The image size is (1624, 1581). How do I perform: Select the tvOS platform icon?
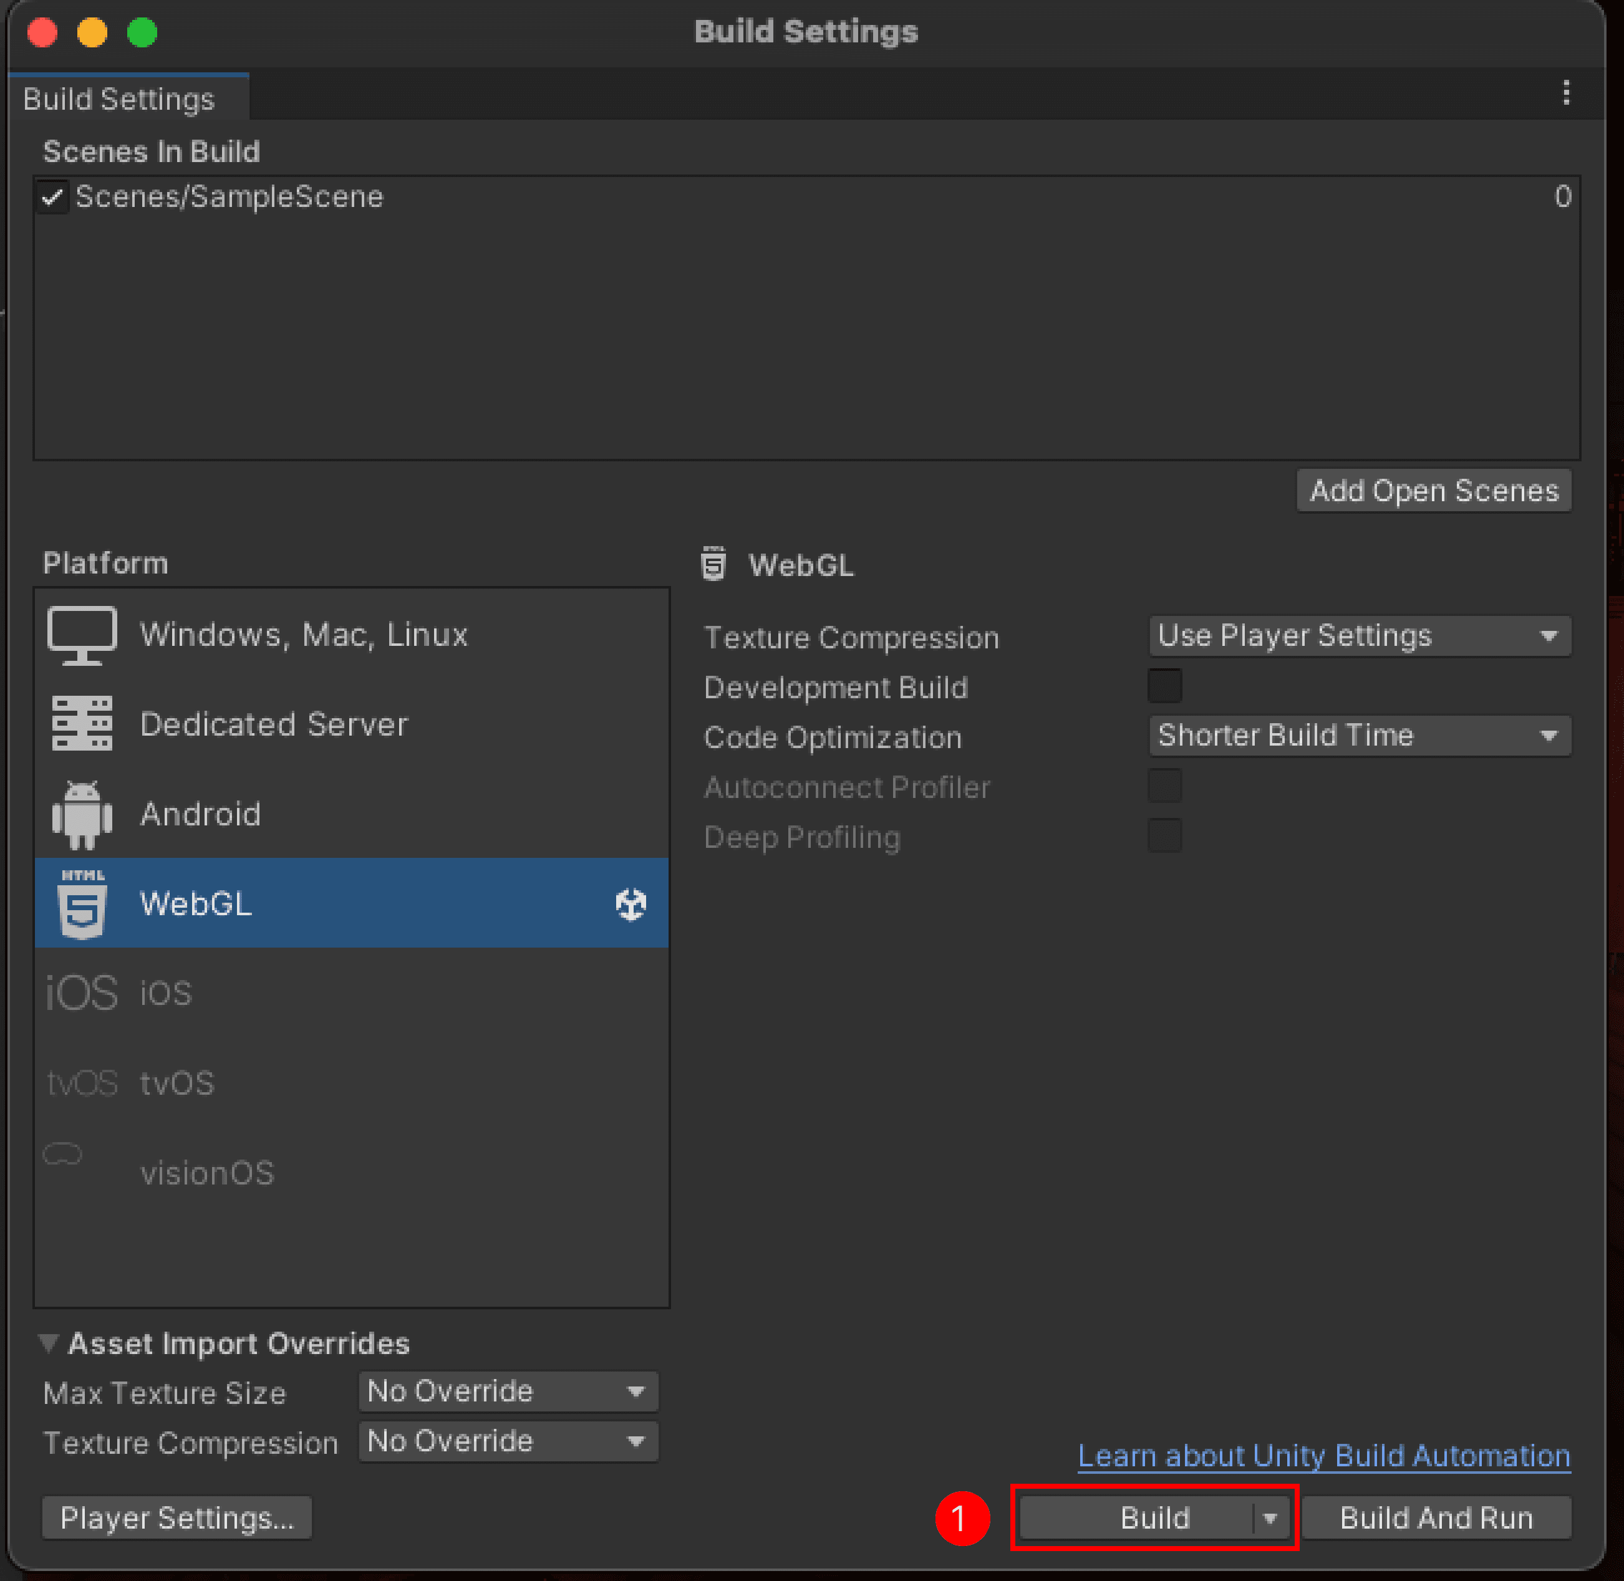82,1082
